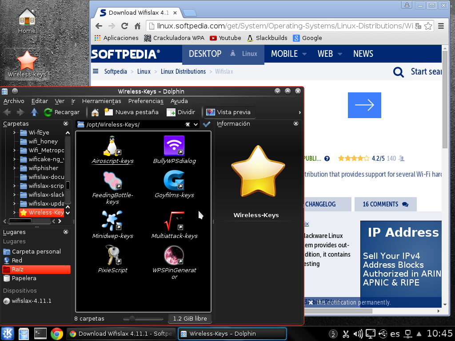The width and height of the screenshot is (455, 341).
Task: Show more toolbar items with the chevron
Action: click(300, 112)
